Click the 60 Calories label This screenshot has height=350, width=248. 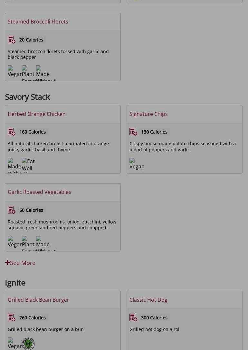31,210
